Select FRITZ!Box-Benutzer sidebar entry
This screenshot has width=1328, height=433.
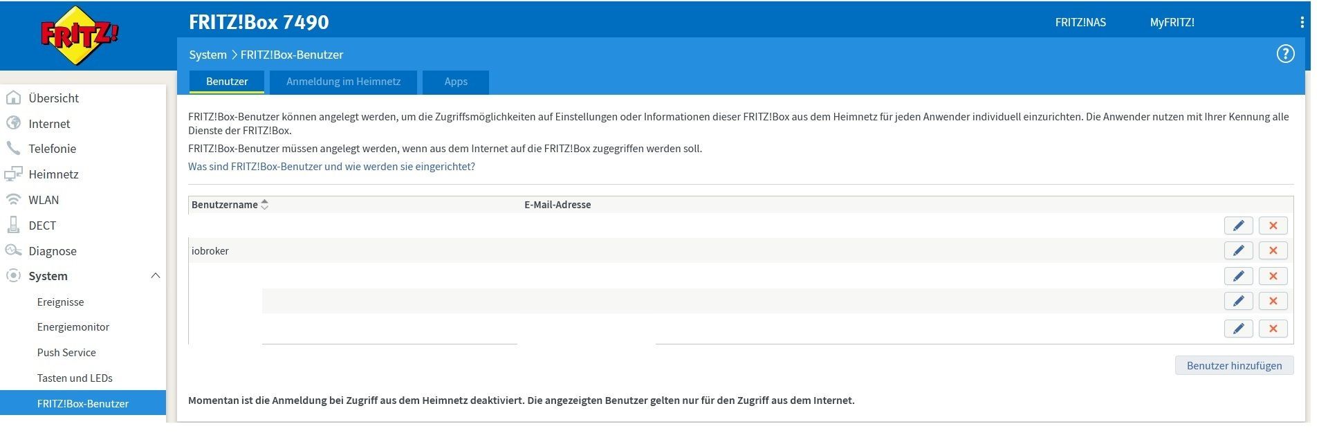coord(83,403)
